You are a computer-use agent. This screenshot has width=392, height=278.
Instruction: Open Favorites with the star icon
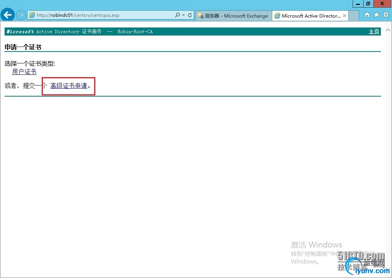(376, 15)
